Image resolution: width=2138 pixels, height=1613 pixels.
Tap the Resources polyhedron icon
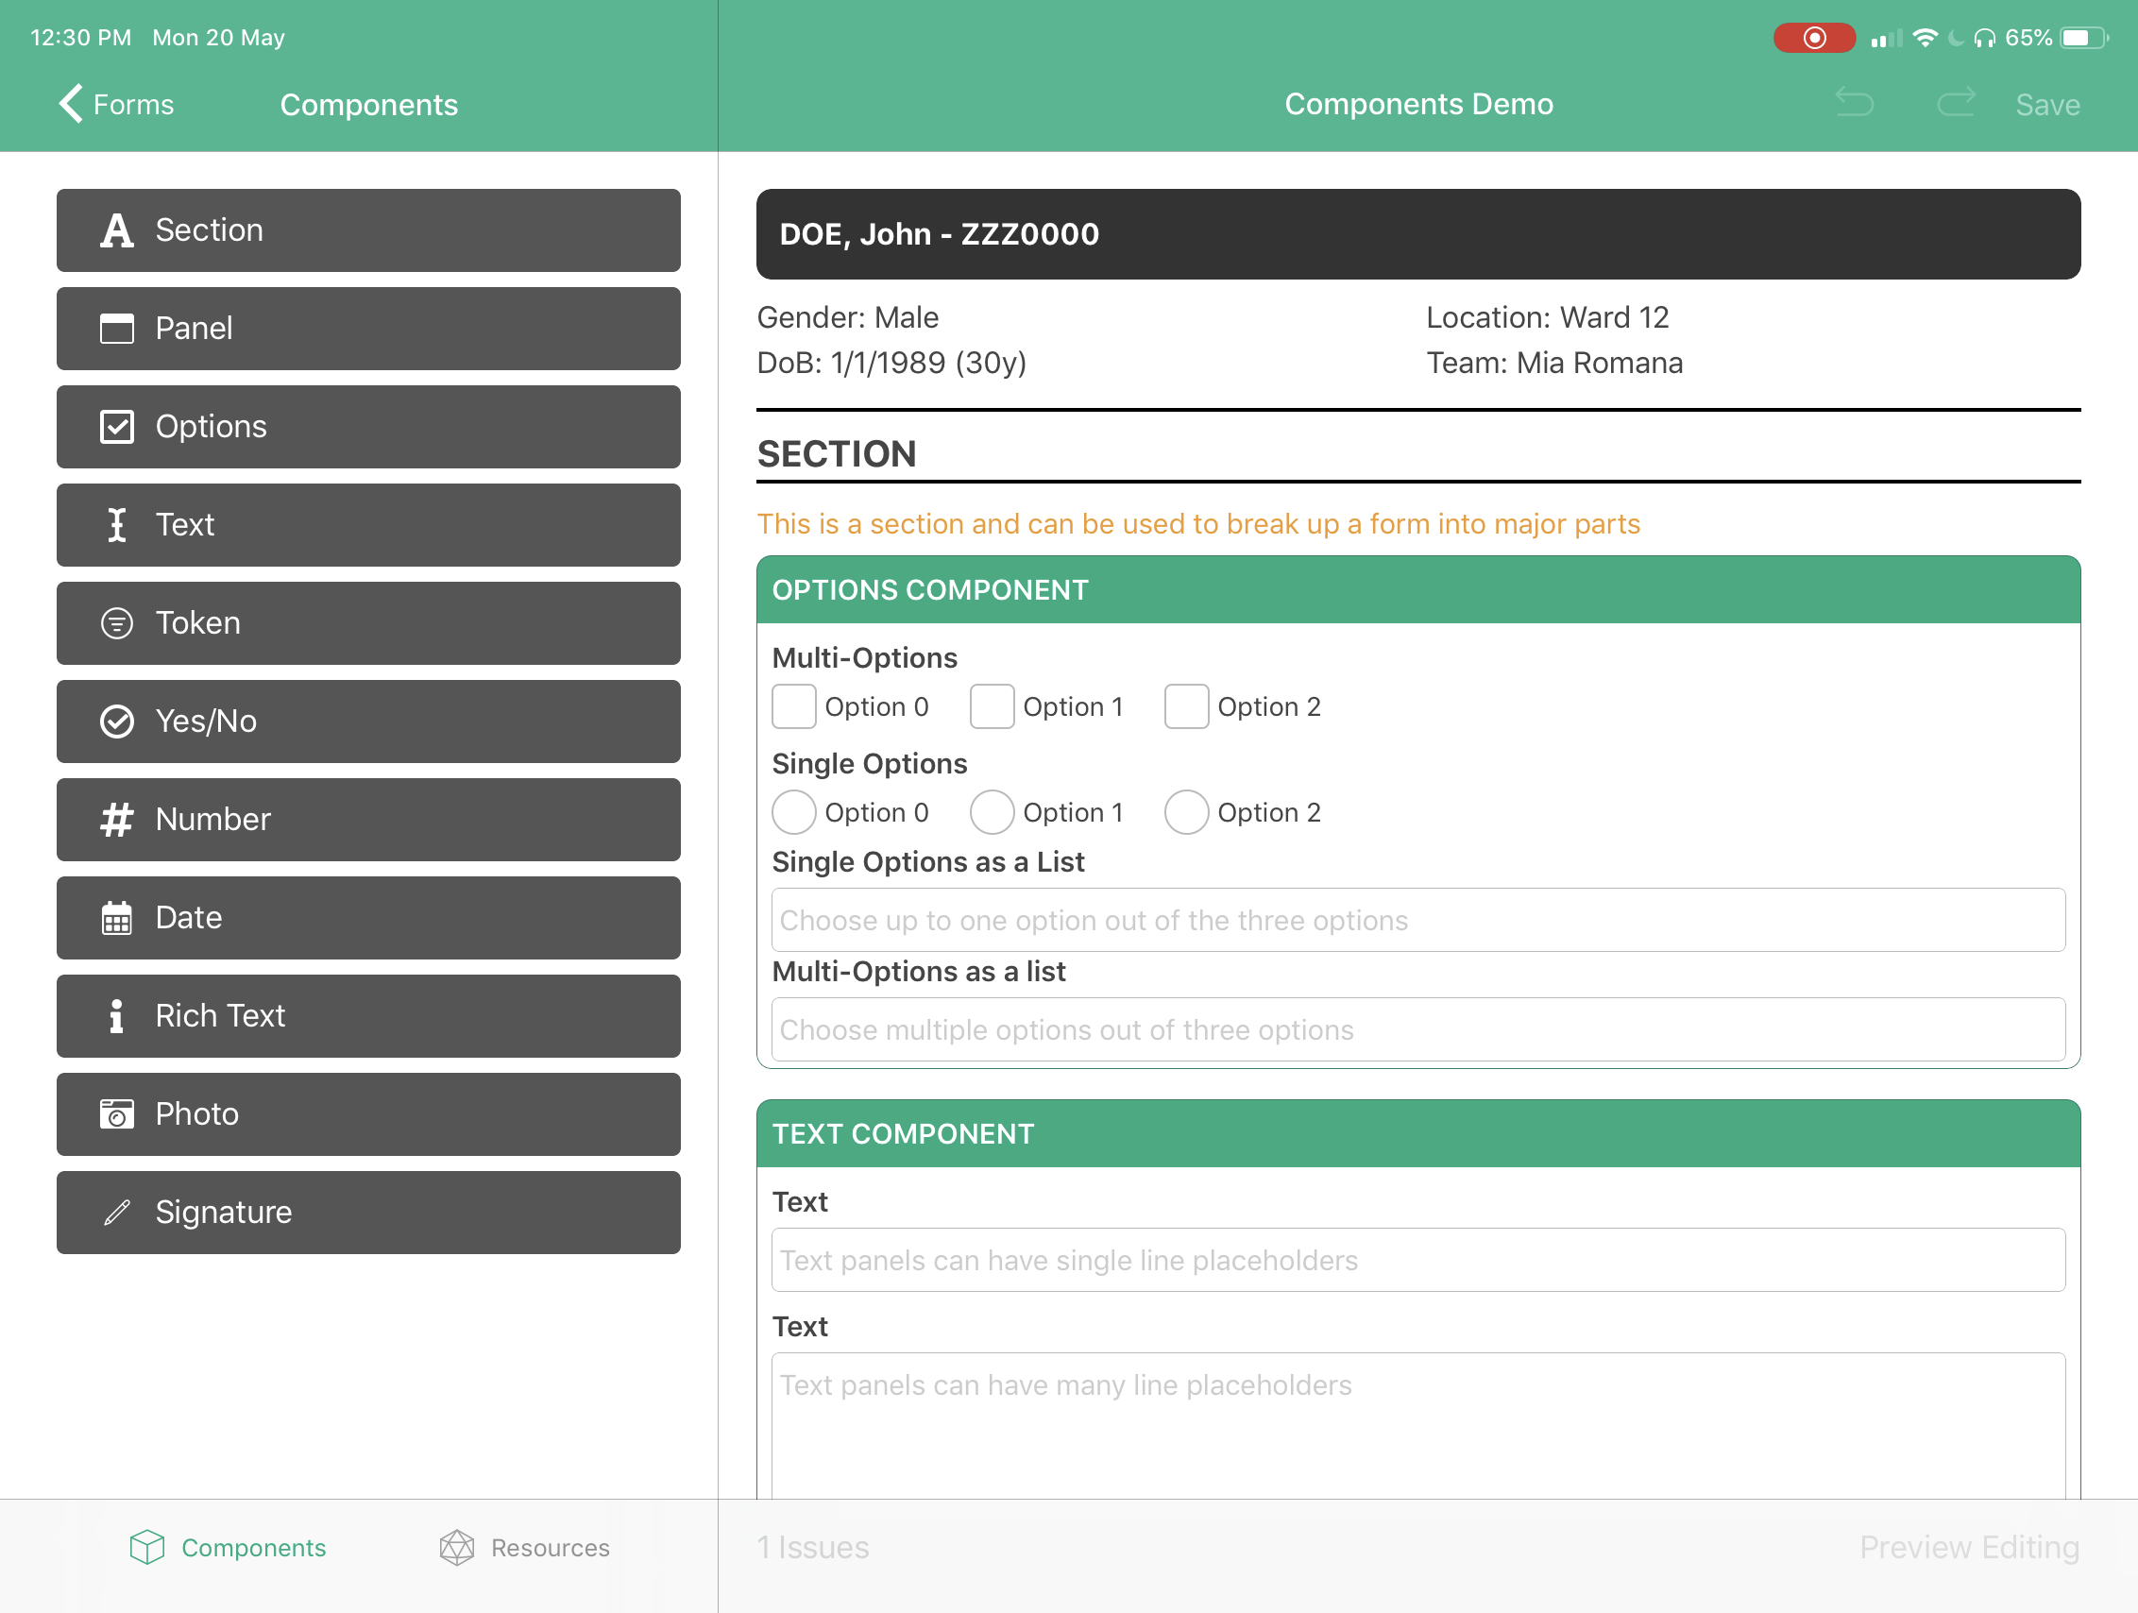456,1547
